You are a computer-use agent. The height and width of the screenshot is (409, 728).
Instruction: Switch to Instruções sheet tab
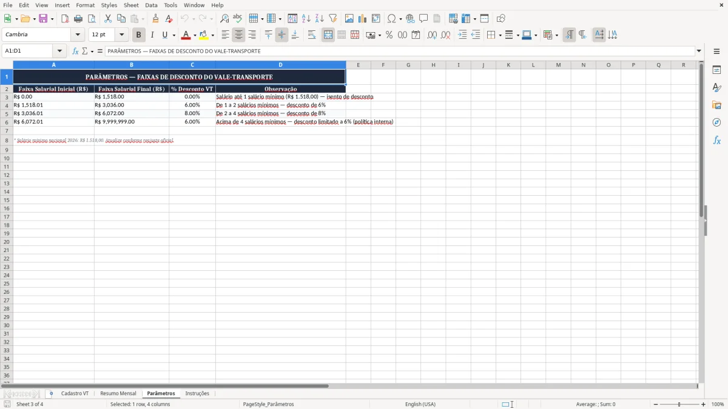click(x=197, y=394)
